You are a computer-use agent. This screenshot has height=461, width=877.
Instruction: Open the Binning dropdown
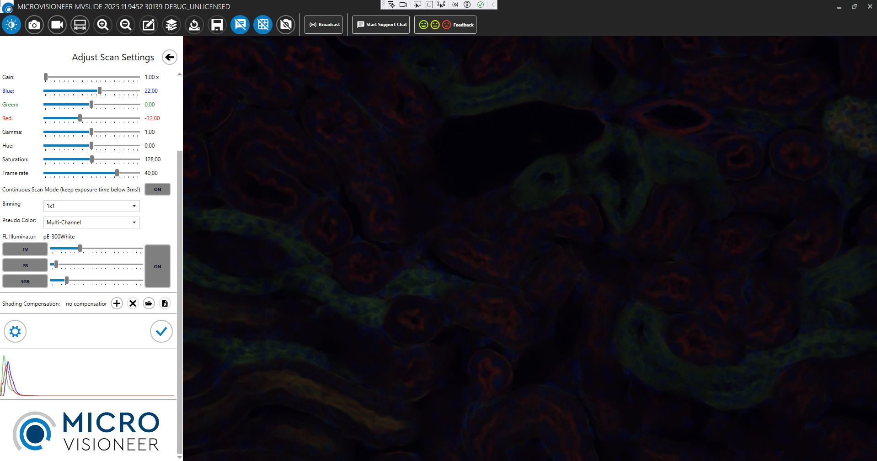(x=91, y=206)
